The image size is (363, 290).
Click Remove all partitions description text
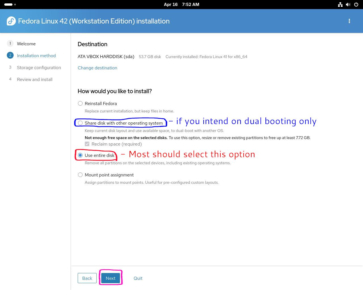[158, 163]
